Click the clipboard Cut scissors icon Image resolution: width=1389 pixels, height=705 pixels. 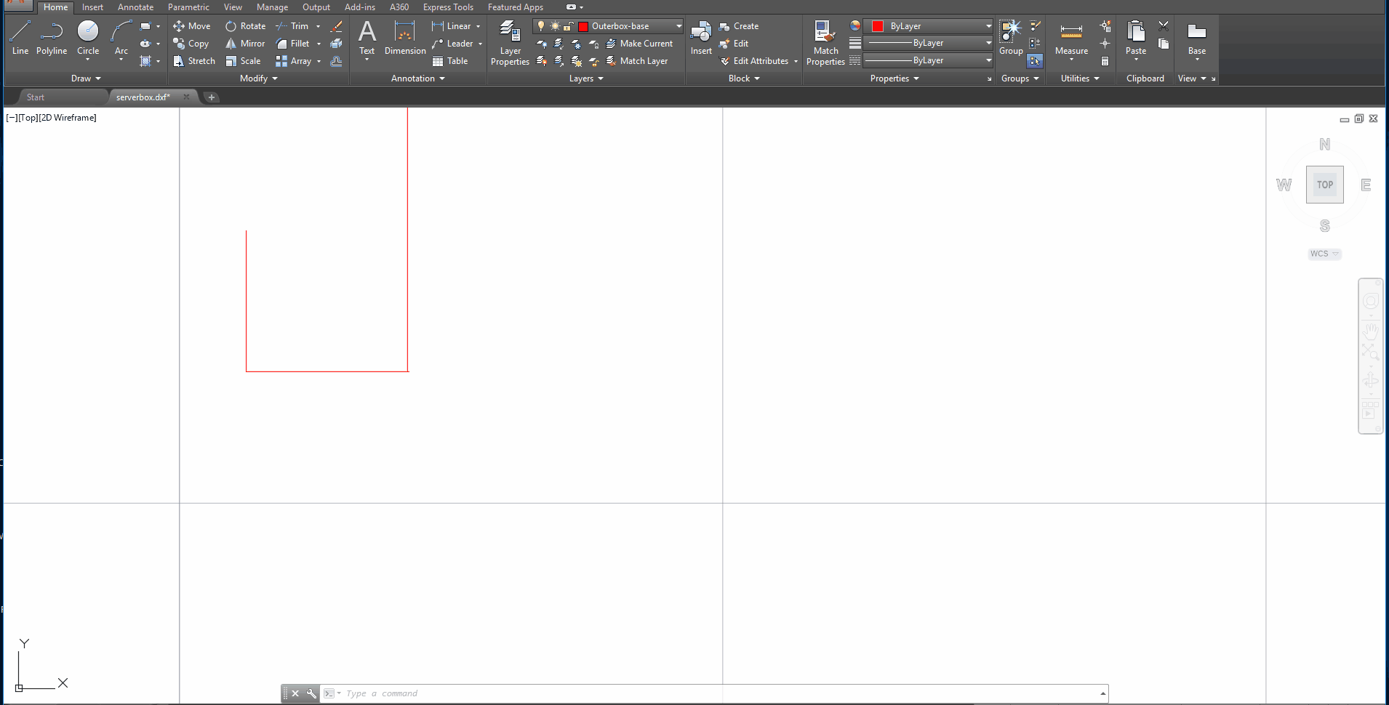[x=1164, y=25]
